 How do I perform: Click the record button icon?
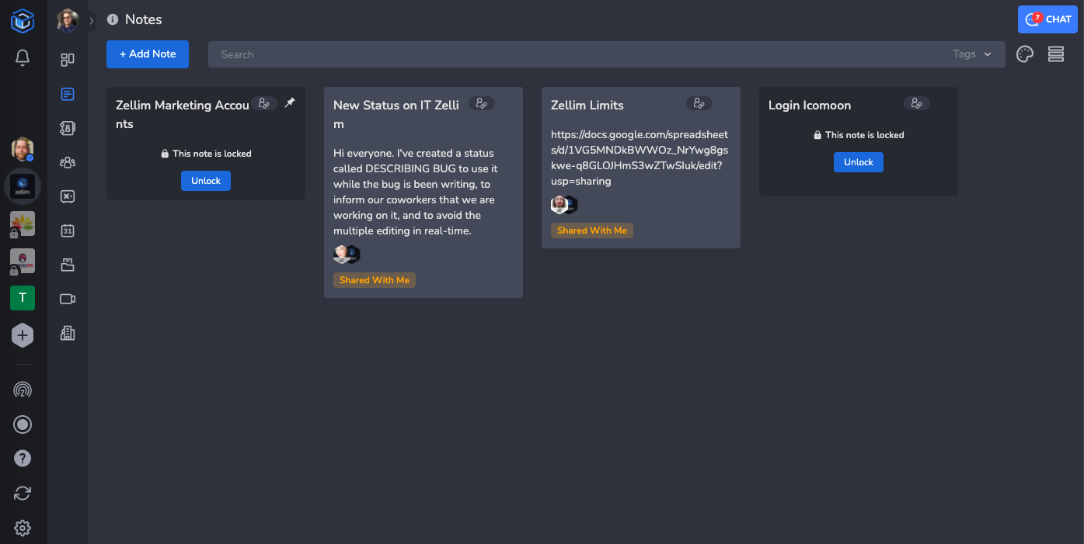23,424
